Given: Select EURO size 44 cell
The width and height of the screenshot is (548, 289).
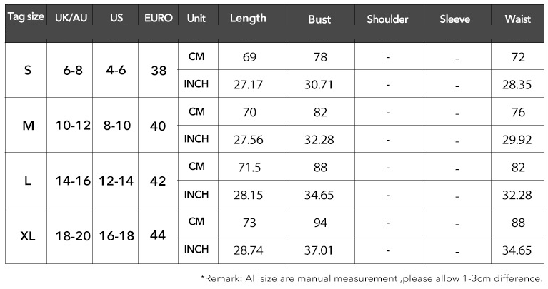Looking at the screenshot, I should (159, 235).
